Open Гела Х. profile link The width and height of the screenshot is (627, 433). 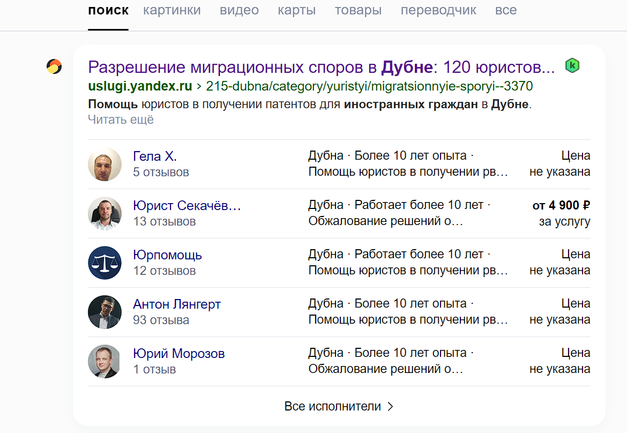[155, 156]
